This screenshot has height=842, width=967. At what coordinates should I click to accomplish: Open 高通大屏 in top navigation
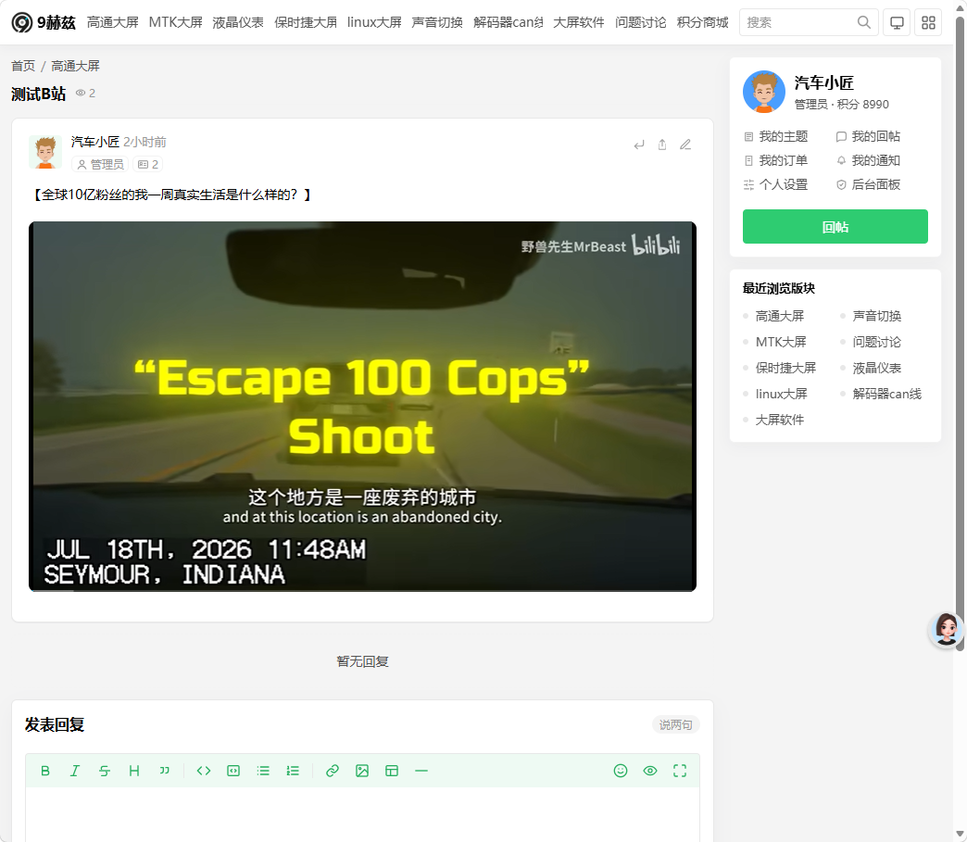coord(112,23)
